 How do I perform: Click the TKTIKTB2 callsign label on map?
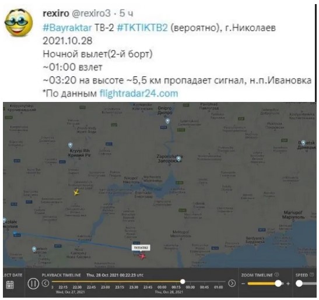point(141,248)
